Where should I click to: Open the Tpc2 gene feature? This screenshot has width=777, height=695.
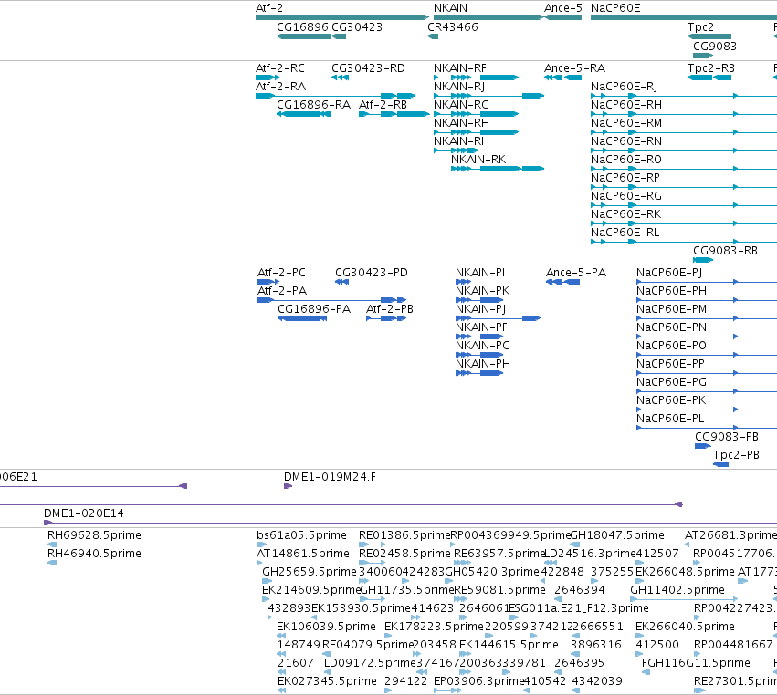click(709, 36)
